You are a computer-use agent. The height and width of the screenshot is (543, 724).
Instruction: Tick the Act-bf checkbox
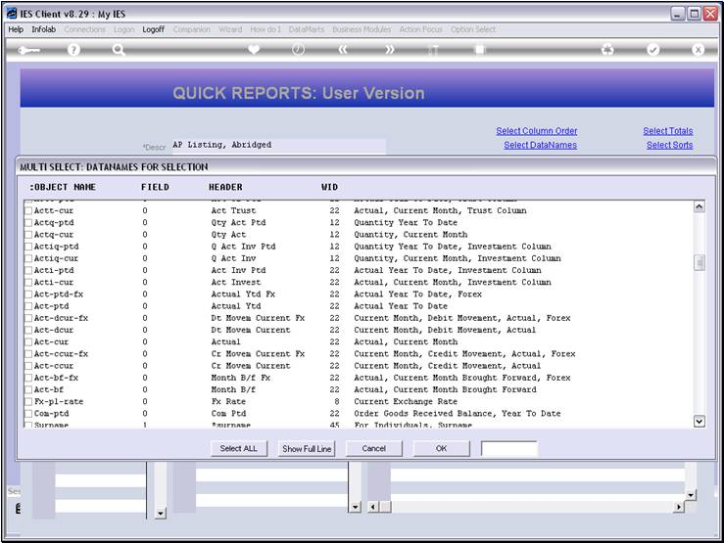coord(28,390)
